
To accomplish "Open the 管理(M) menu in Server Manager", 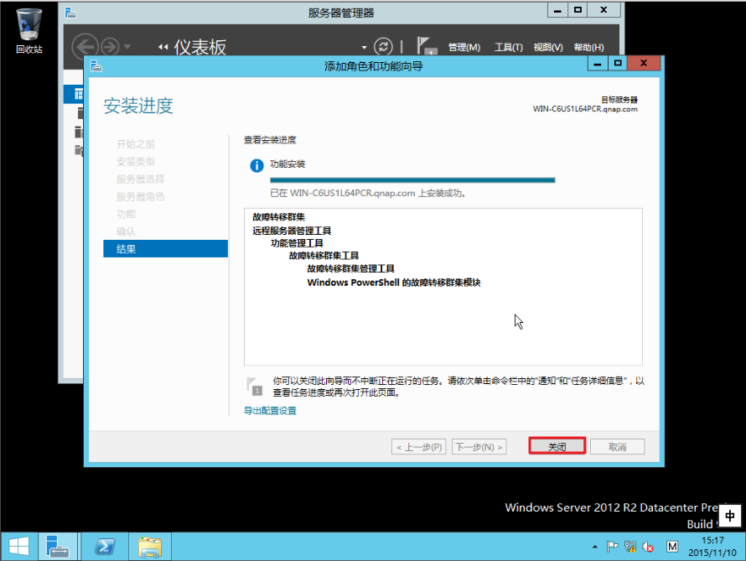I will coord(464,47).
